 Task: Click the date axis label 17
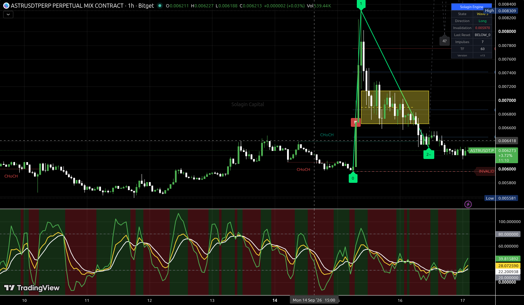coord(463,300)
